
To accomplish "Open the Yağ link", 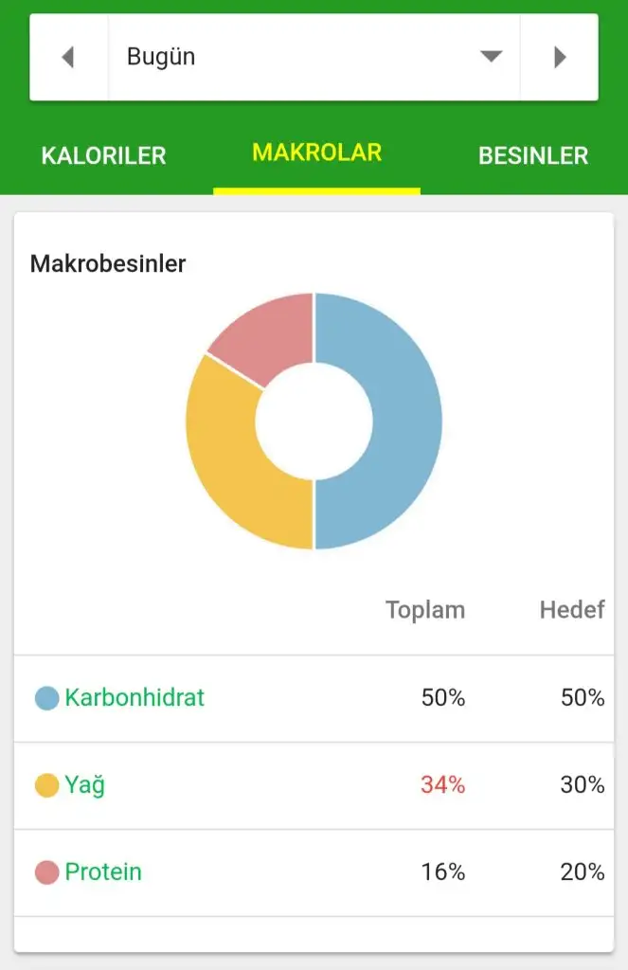I will 84,784.
